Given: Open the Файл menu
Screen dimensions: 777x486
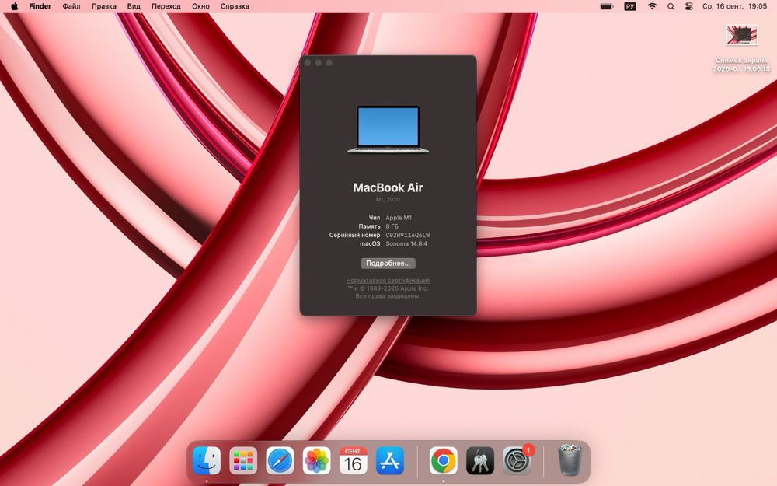Looking at the screenshot, I should pyautogui.click(x=71, y=6).
